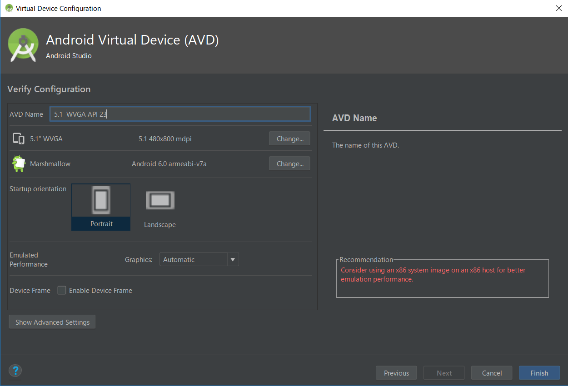This screenshot has height=386, width=568.
Task: Open the Graphics dropdown arrow
Action: click(233, 259)
